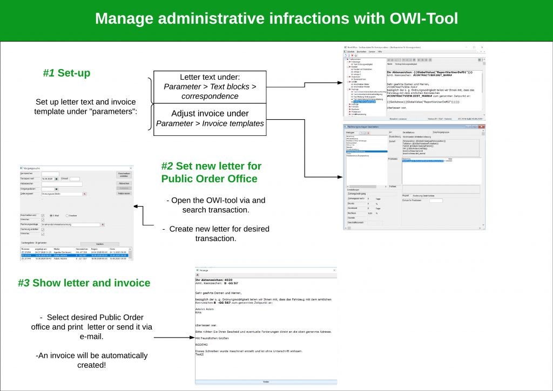Select the Drucken radio button
The width and height of the screenshot is (553, 391).
coord(67,216)
